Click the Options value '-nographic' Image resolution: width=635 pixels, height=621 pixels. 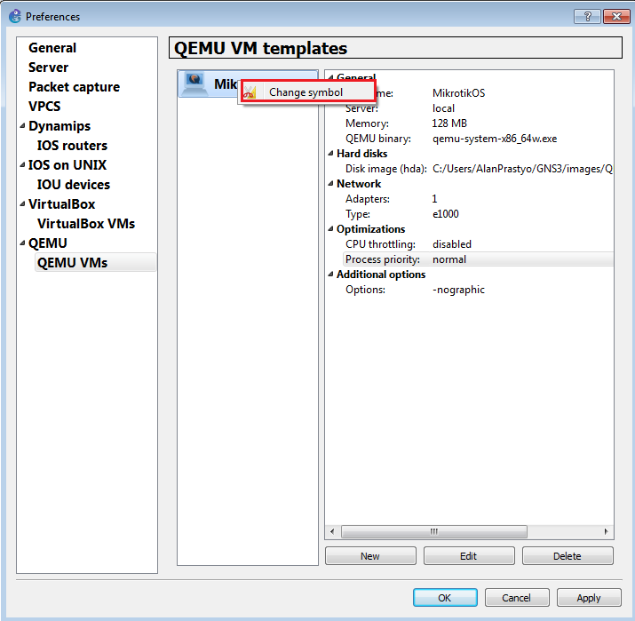(458, 290)
